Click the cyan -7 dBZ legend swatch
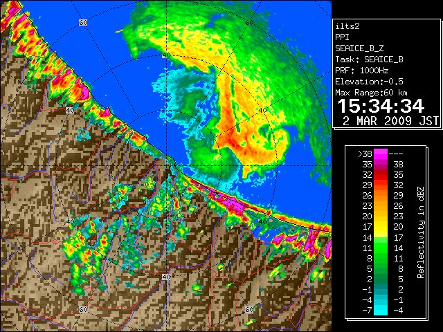Viewport: 443px width, 332px height. pyautogui.click(x=381, y=310)
